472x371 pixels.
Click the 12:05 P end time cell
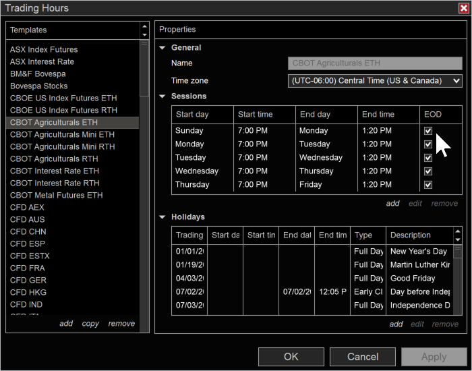coord(332,292)
